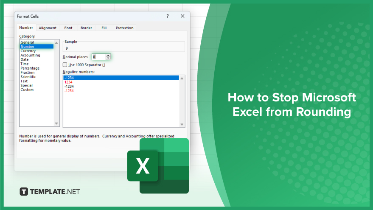Image resolution: width=373 pixels, height=210 pixels.
Task: Click negative numbers list scroll down arrow
Action: click(x=182, y=124)
